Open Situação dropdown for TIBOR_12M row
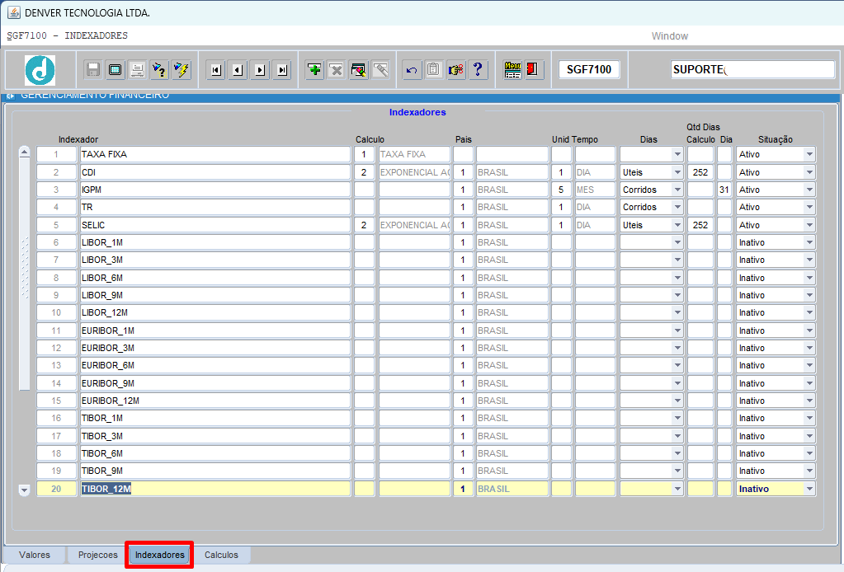Screen dimensions: 844x572 tap(809, 489)
